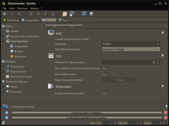
Task: Start downloads with the play icon
Action: 5,14
